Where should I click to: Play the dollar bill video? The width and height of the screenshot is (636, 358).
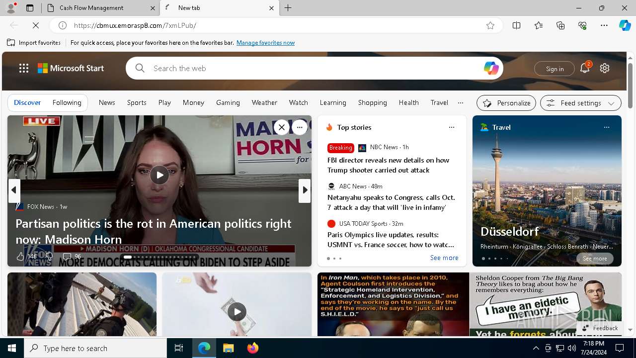click(x=237, y=312)
